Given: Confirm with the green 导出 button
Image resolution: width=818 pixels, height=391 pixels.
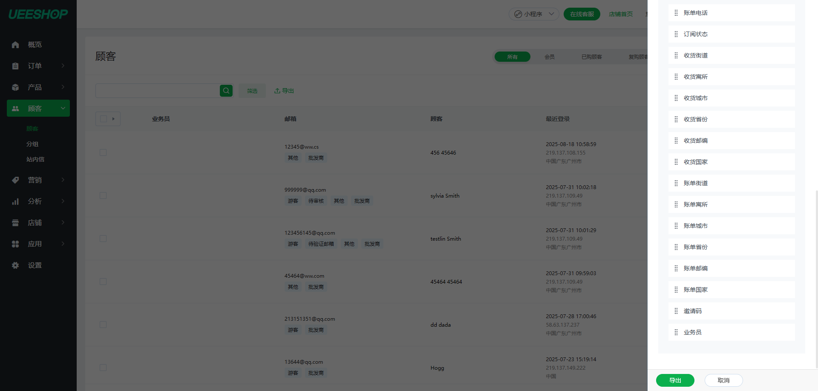Looking at the screenshot, I should (675, 380).
